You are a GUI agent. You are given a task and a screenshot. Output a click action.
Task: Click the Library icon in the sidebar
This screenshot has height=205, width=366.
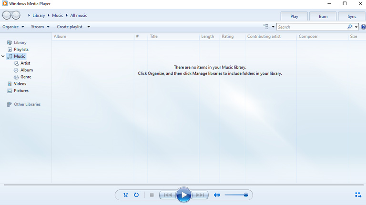tap(10, 42)
